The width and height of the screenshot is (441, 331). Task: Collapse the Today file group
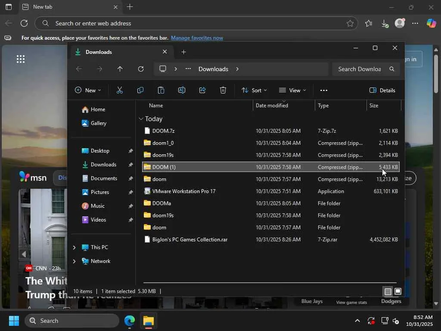(x=141, y=119)
